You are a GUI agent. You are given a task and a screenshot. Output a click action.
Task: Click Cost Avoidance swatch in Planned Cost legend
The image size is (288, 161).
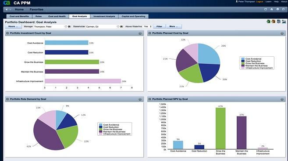click(x=243, y=59)
